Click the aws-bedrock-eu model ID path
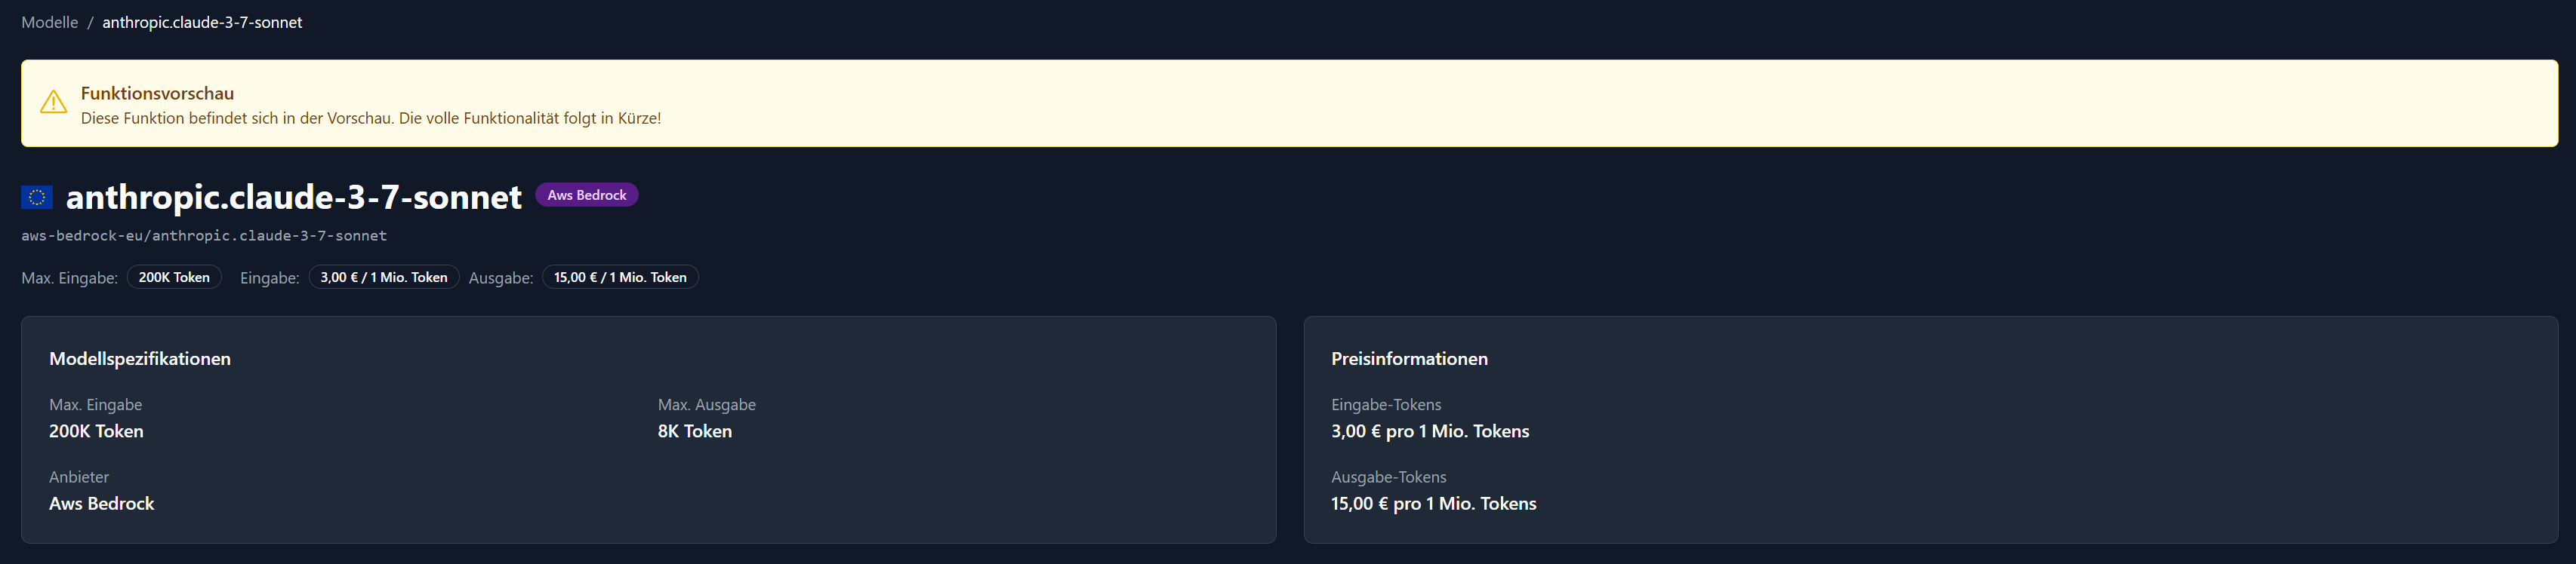The width and height of the screenshot is (2576, 564). [x=204, y=235]
